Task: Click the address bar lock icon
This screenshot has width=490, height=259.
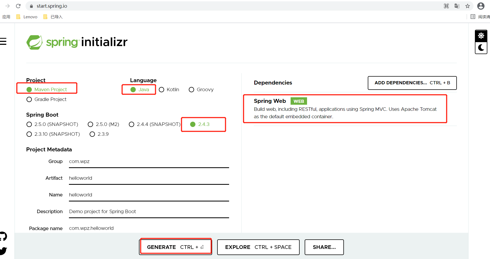Action: [31, 6]
